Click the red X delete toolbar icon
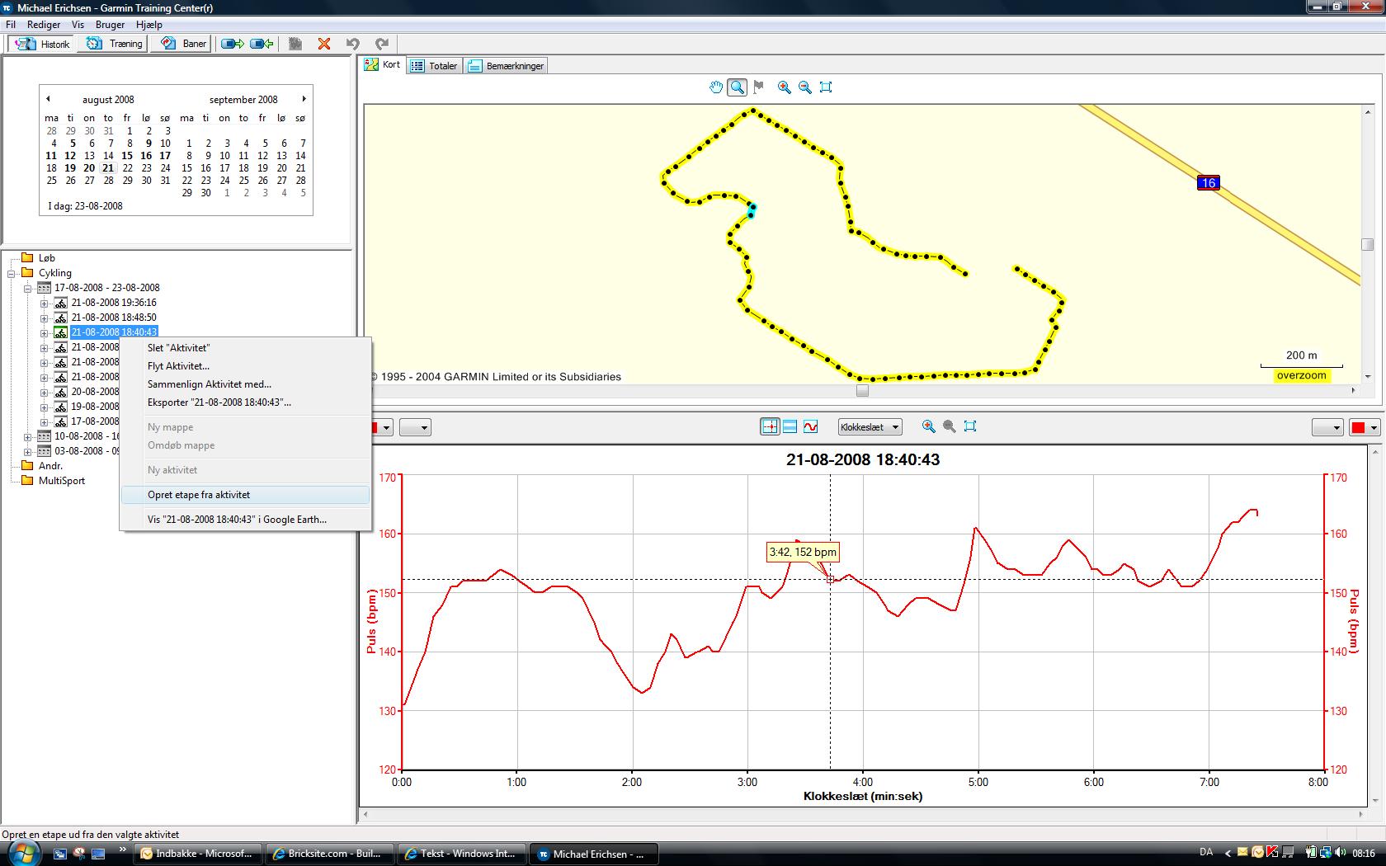Viewport: 1386px width, 866px height. pos(324,44)
